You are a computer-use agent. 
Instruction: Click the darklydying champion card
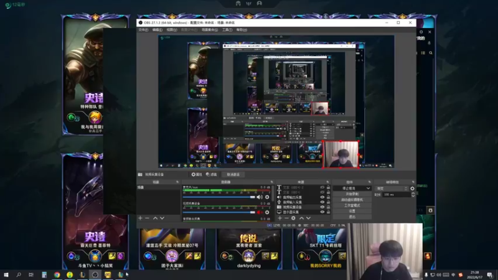coord(248,250)
